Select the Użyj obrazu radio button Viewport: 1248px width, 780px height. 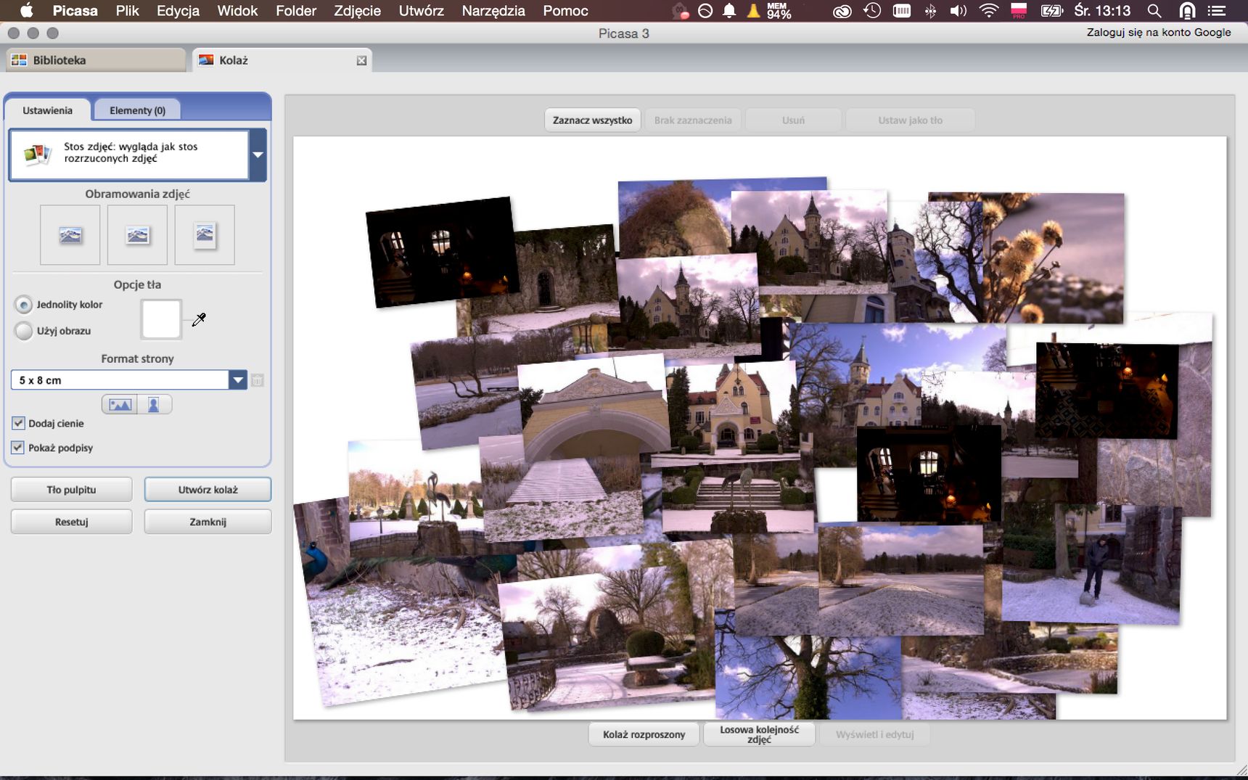tap(24, 331)
